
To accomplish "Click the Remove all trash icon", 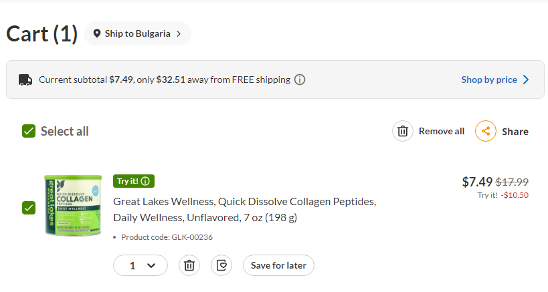I will [403, 131].
